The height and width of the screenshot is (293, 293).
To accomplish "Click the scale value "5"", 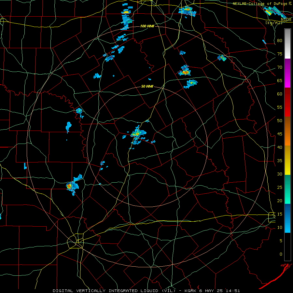I will 281,241.
